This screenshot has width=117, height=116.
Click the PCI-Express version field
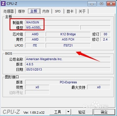[x=68, y=82]
